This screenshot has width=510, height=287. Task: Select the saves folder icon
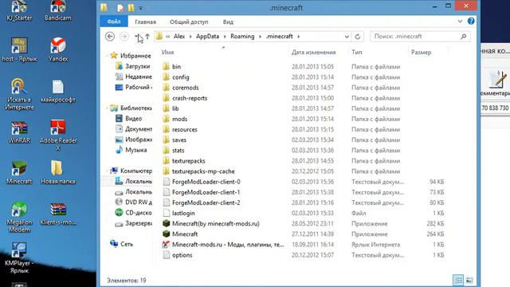(x=167, y=140)
